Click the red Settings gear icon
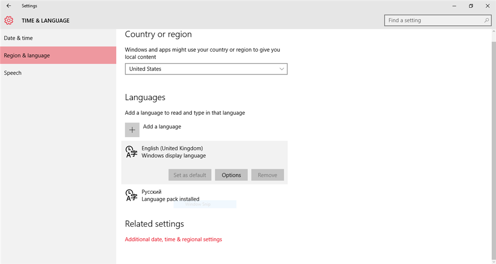The height and width of the screenshot is (264, 496). tap(9, 20)
